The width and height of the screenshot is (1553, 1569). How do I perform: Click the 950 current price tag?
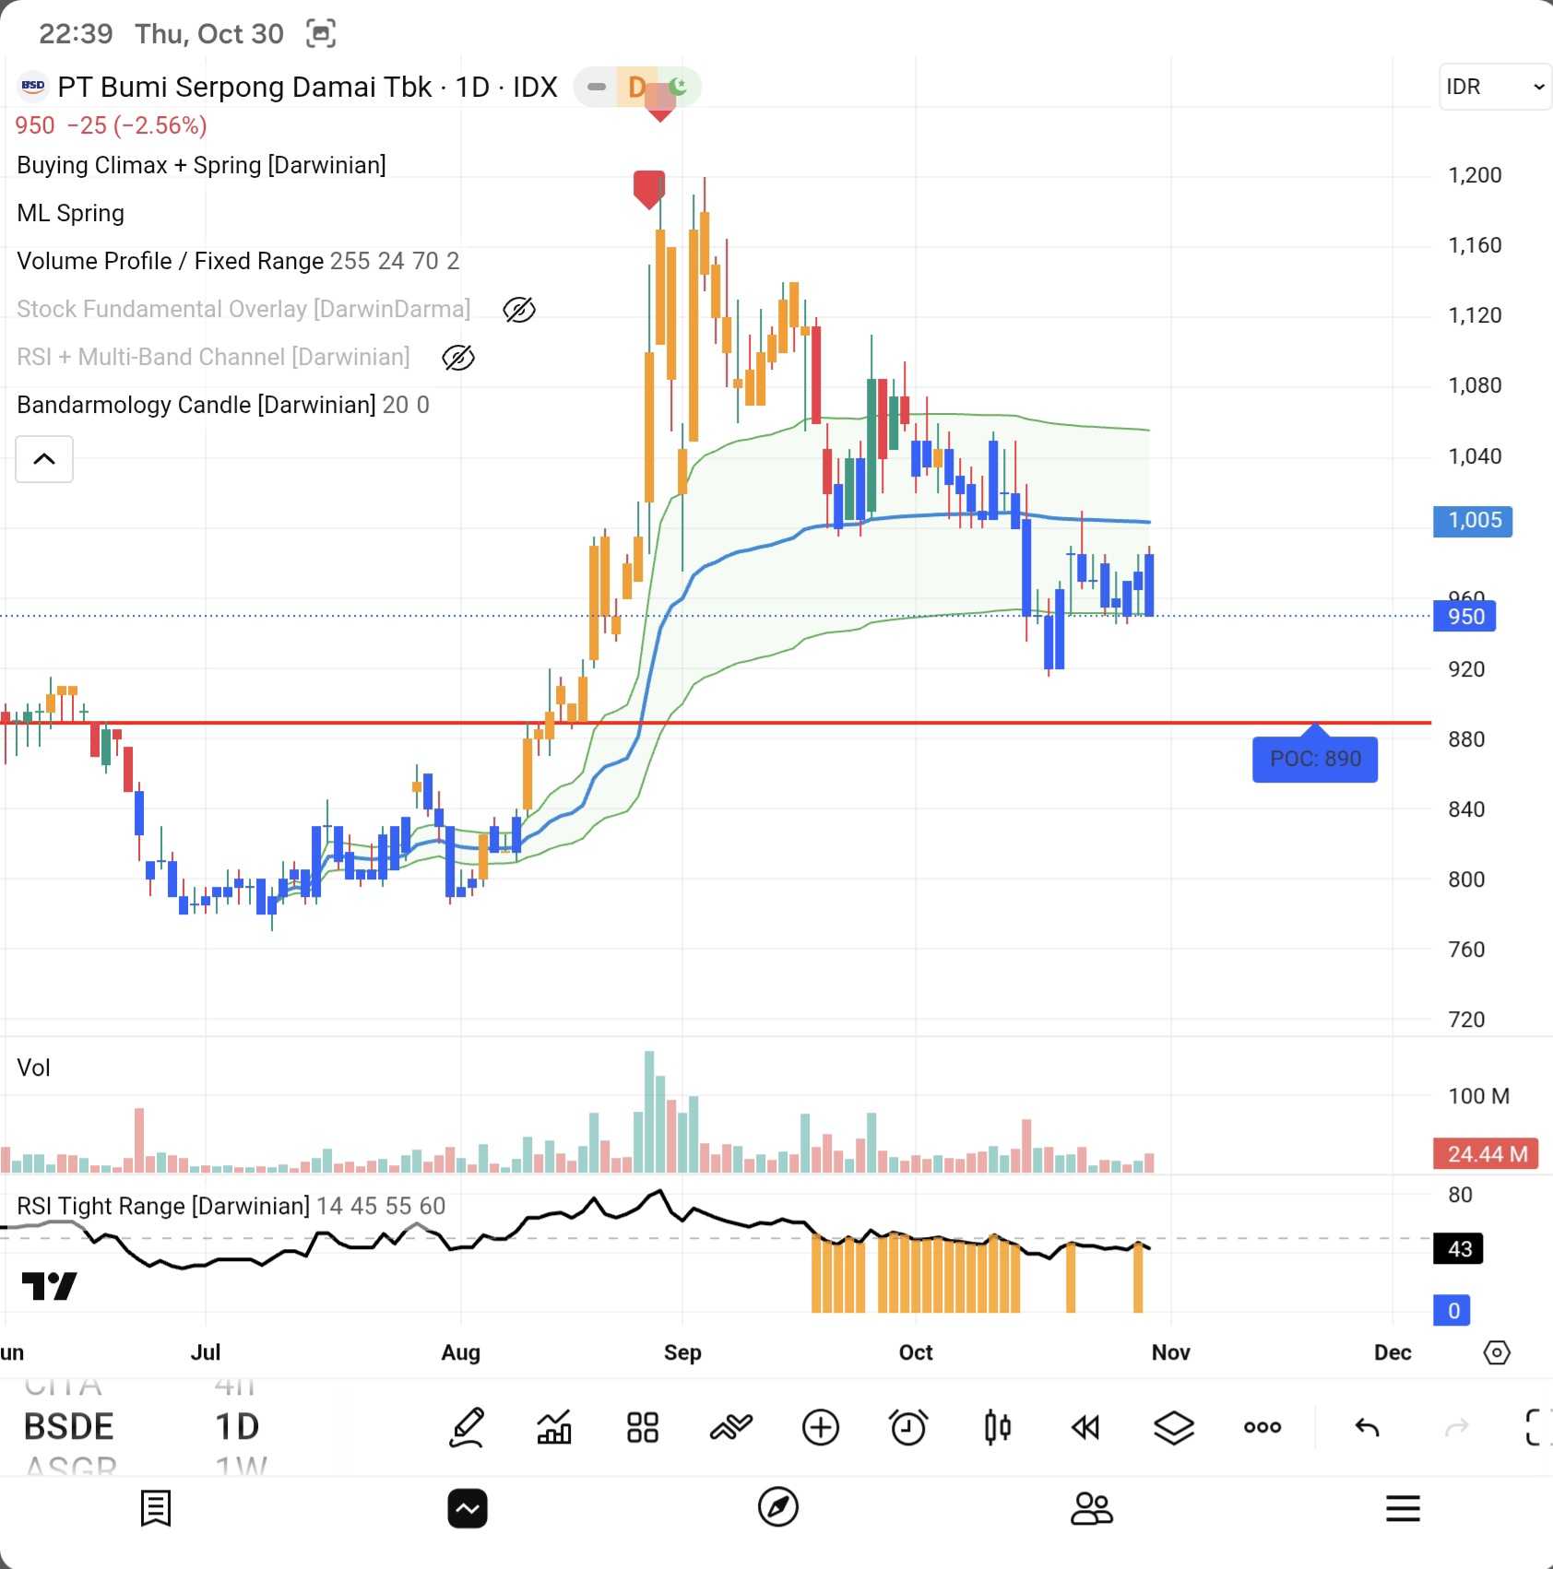(x=1464, y=616)
